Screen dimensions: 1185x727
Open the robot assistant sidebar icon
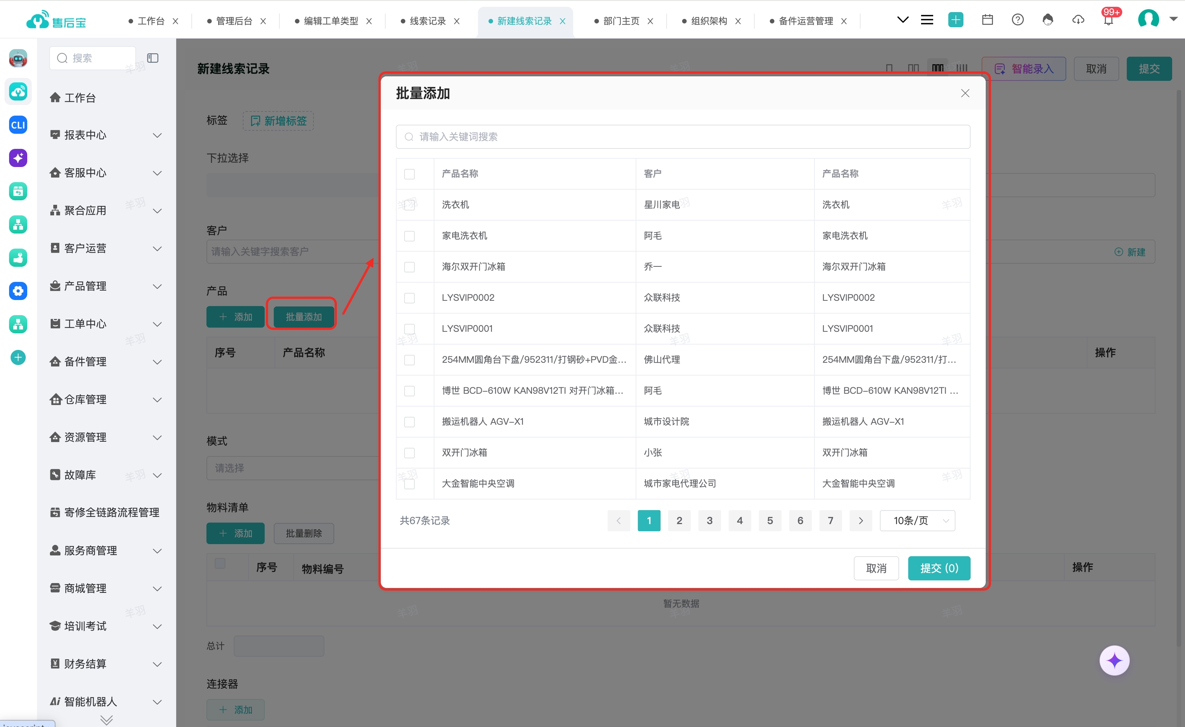coord(18,58)
